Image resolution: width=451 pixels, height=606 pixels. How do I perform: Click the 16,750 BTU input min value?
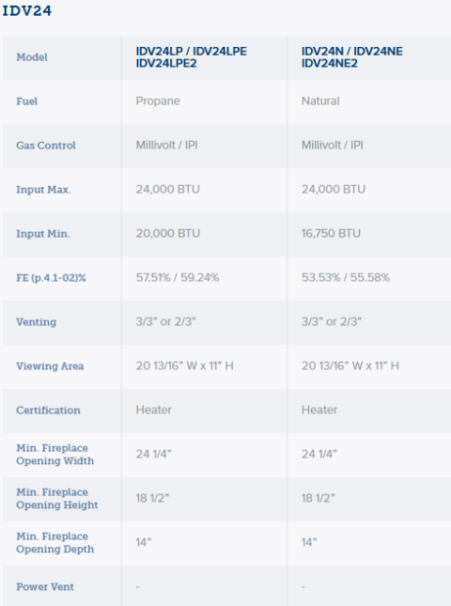331,233
